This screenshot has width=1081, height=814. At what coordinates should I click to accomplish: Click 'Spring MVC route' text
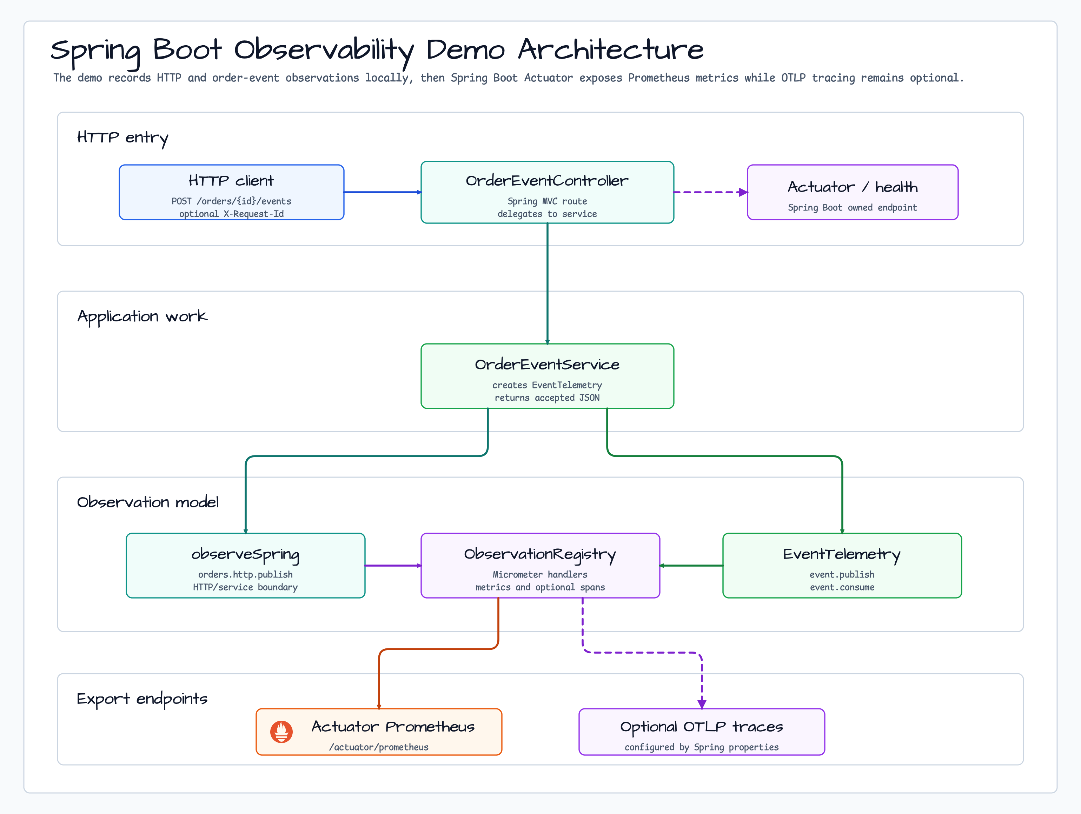pos(547,201)
